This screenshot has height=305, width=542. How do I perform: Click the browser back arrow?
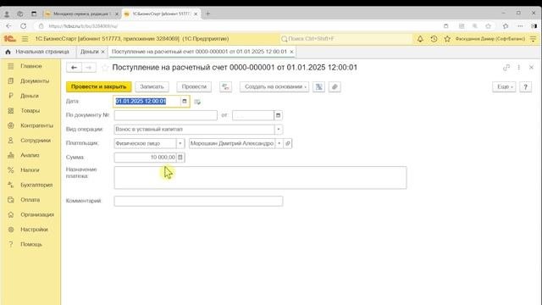(8, 26)
